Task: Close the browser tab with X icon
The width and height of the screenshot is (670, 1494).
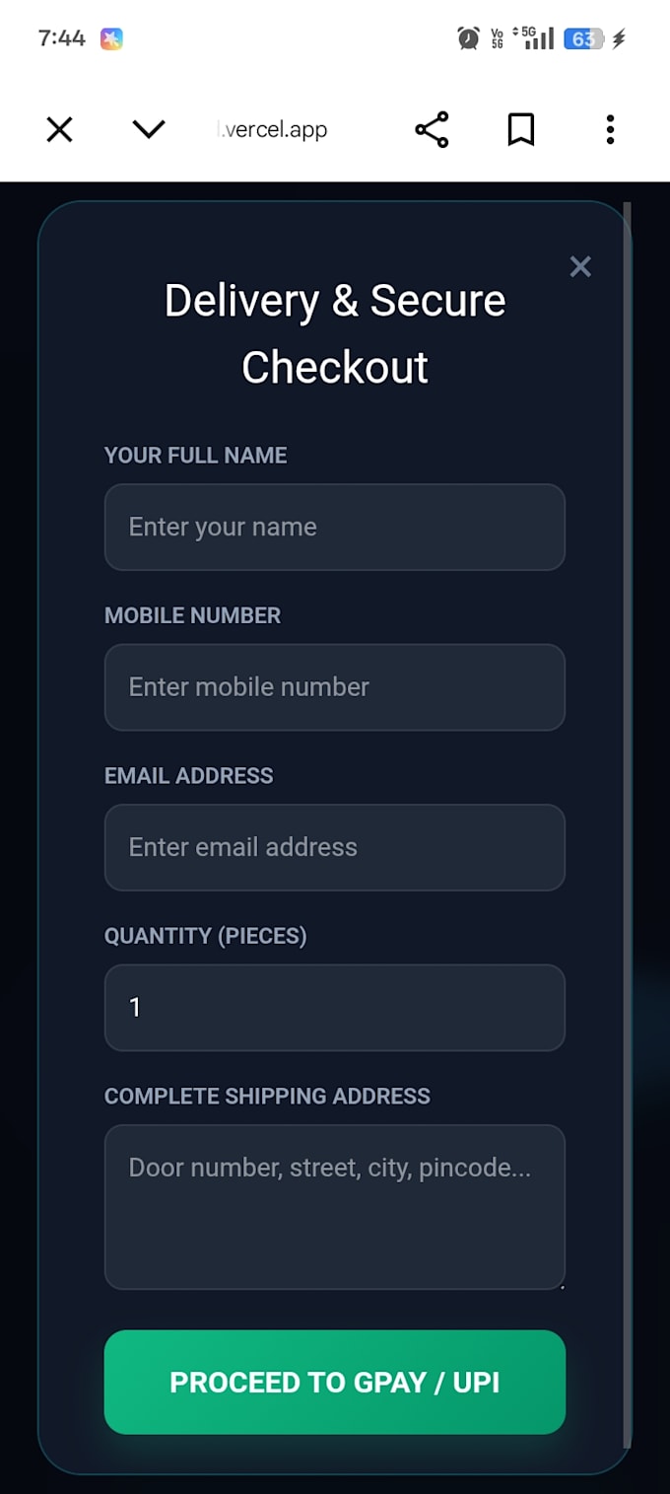Action: tap(60, 129)
